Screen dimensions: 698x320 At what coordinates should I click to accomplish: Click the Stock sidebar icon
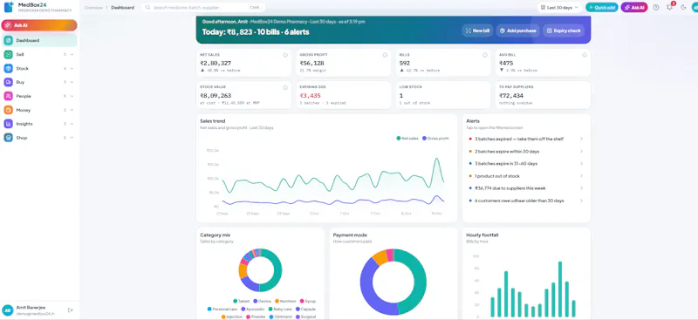coord(8,69)
